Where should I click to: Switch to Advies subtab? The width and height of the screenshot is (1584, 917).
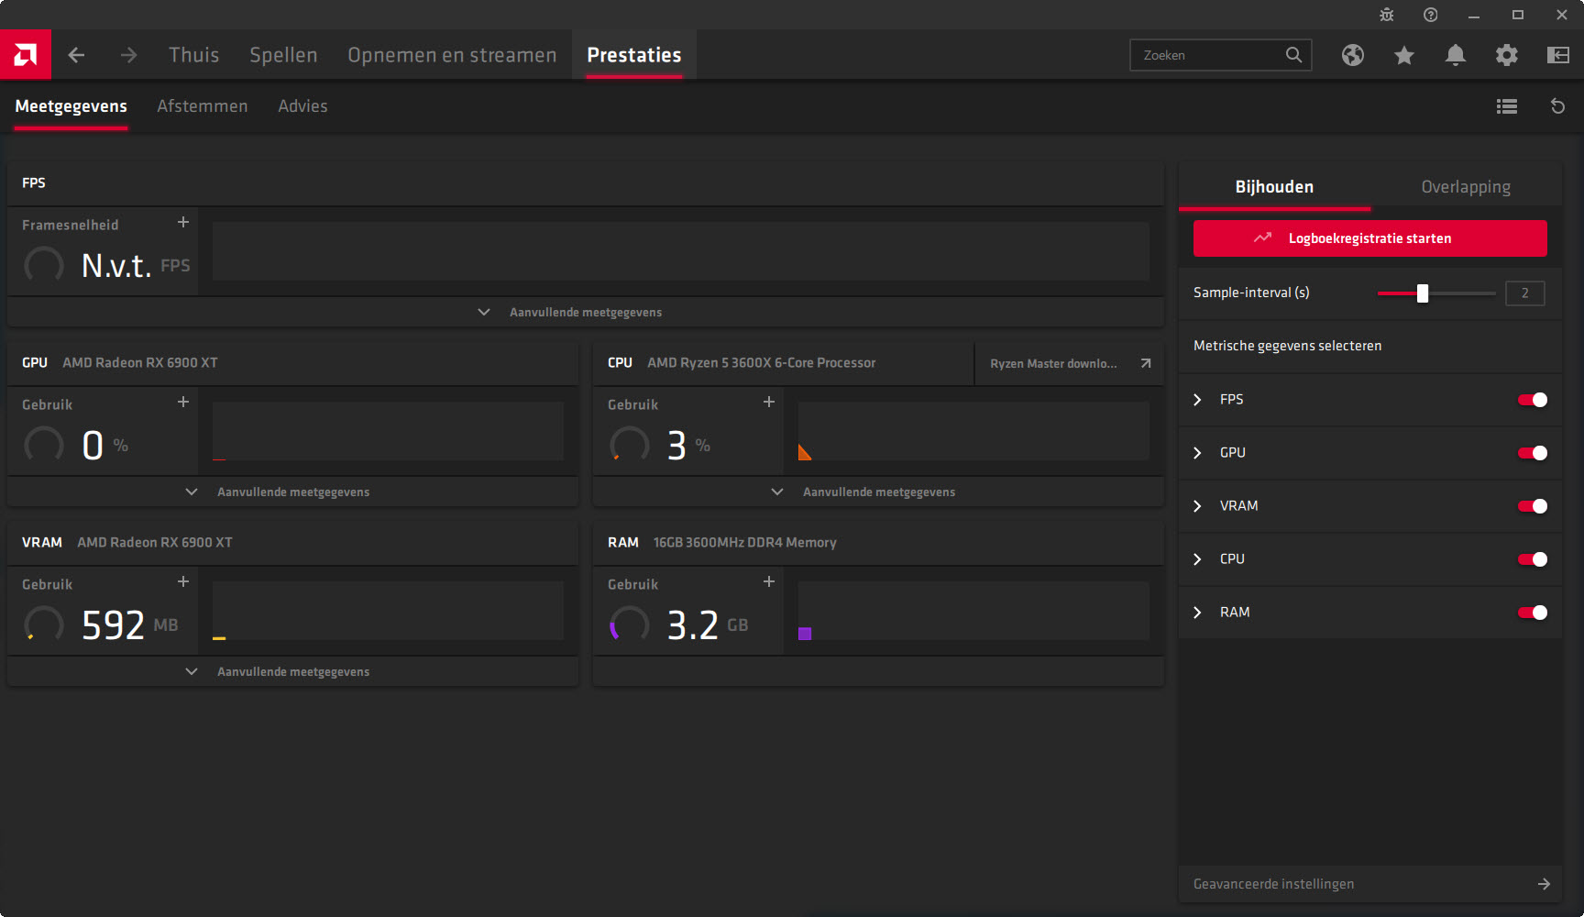[x=302, y=106]
